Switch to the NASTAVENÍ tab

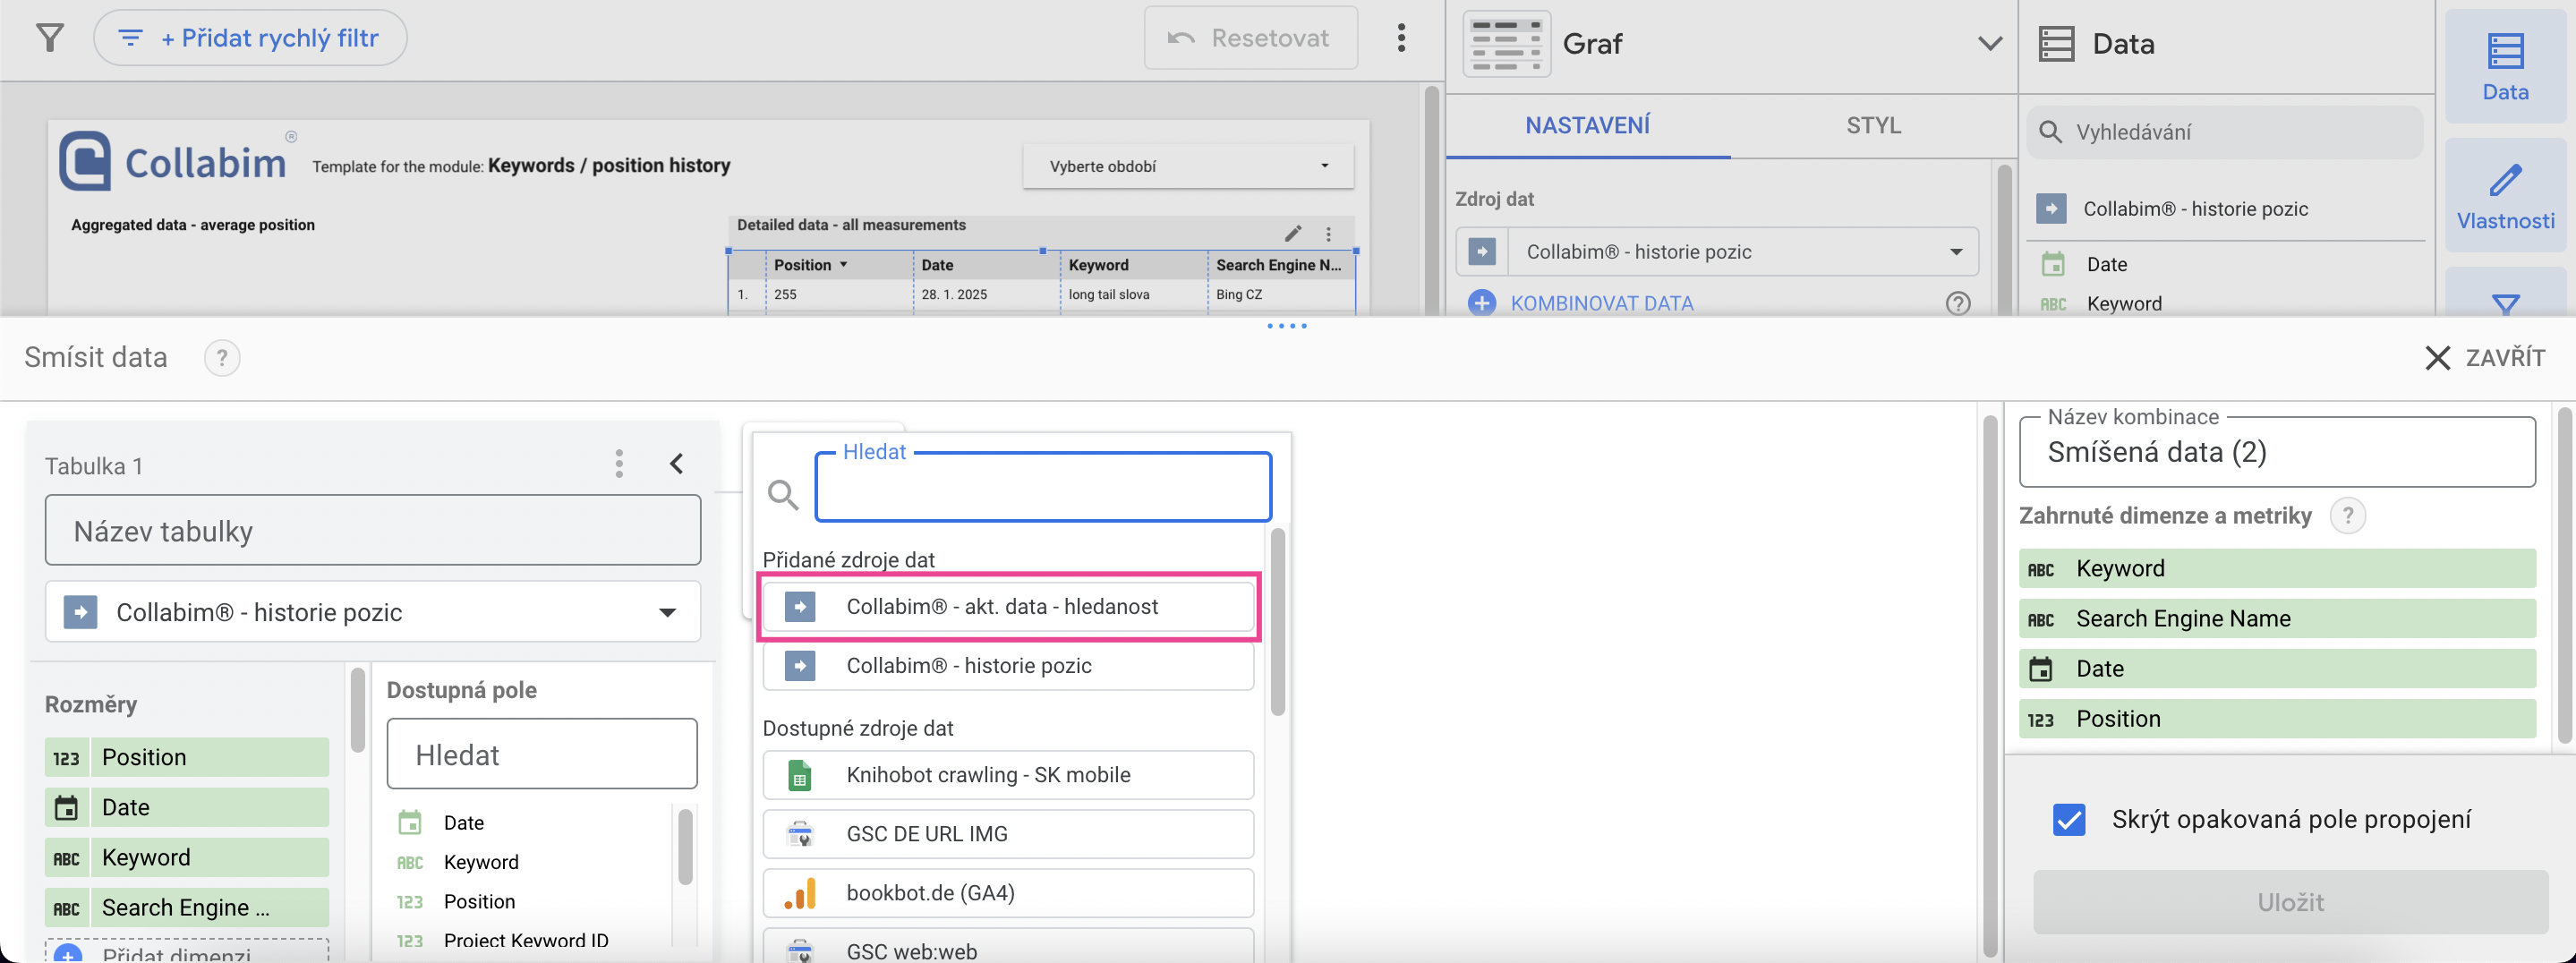1587,126
